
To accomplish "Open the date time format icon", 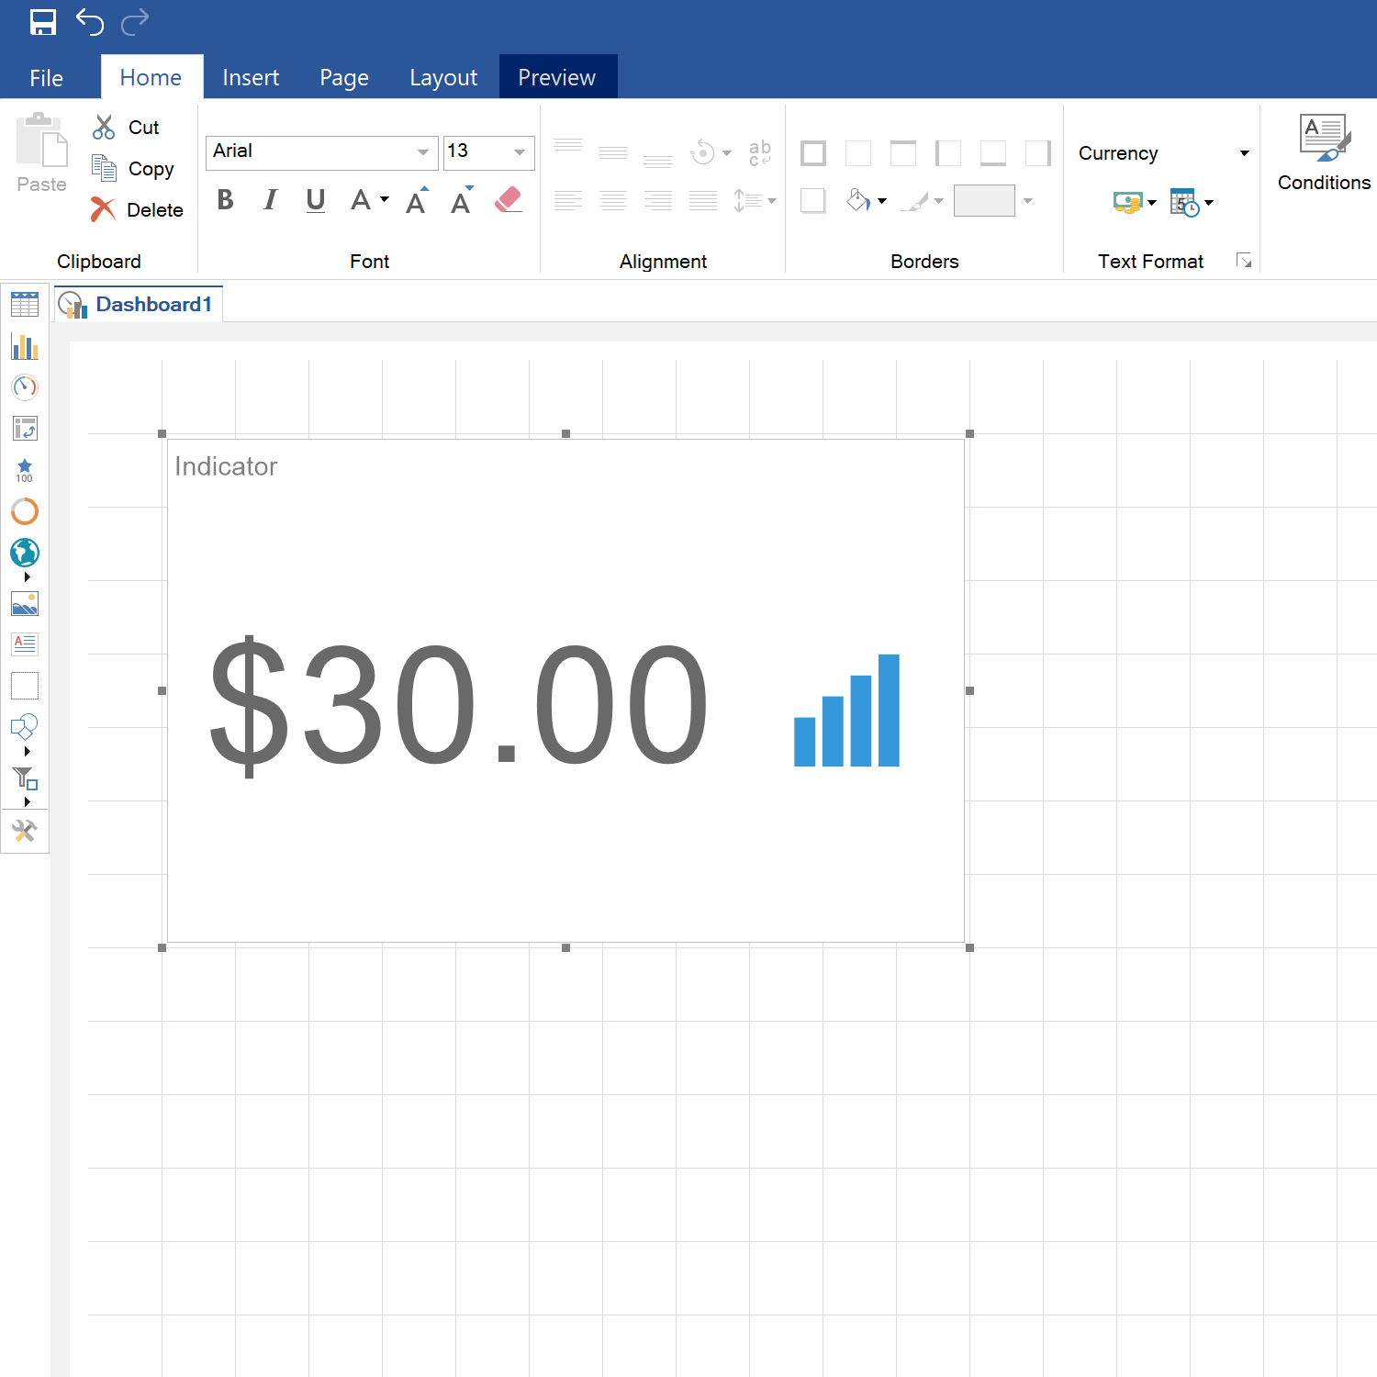I will [1192, 203].
